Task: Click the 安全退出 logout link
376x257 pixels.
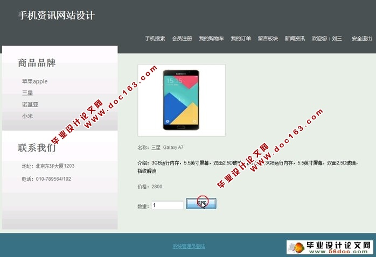Action: 362,39
